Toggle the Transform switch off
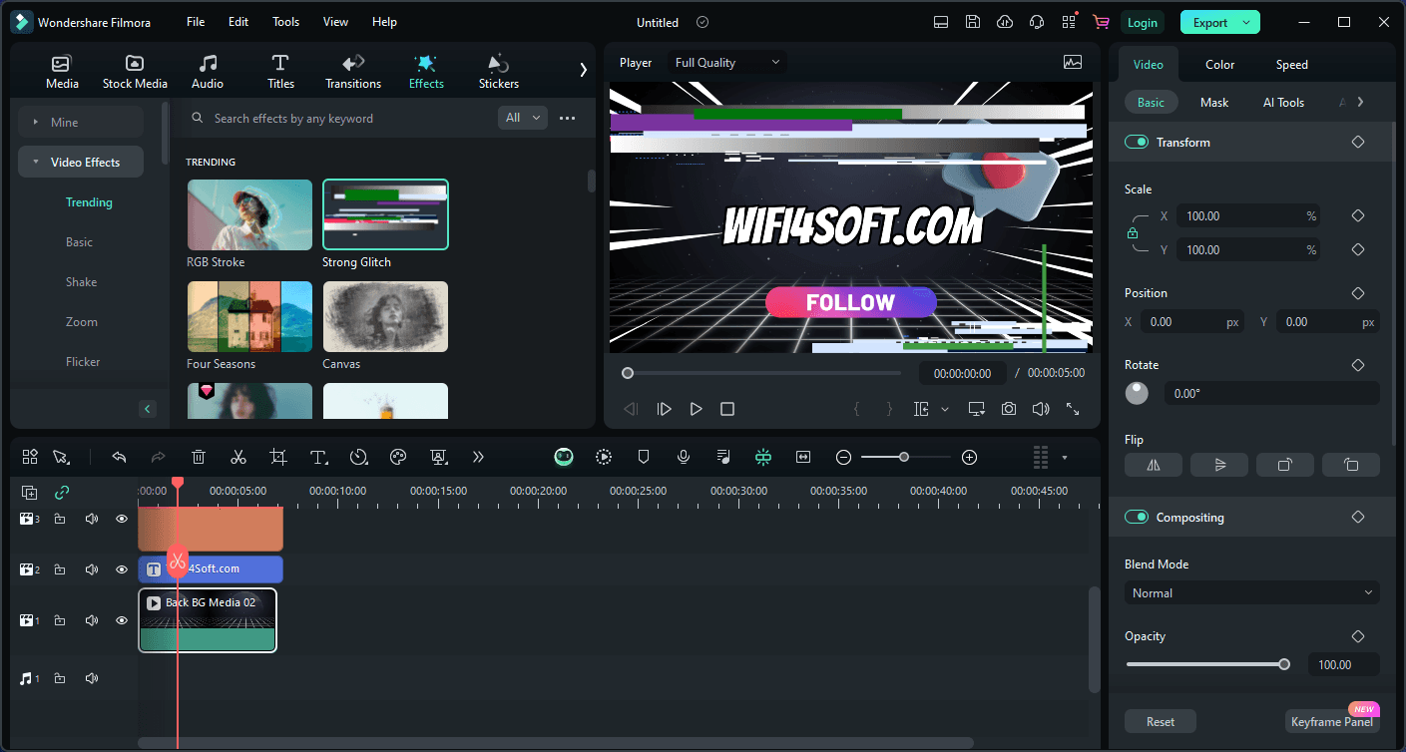 tap(1137, 143)
